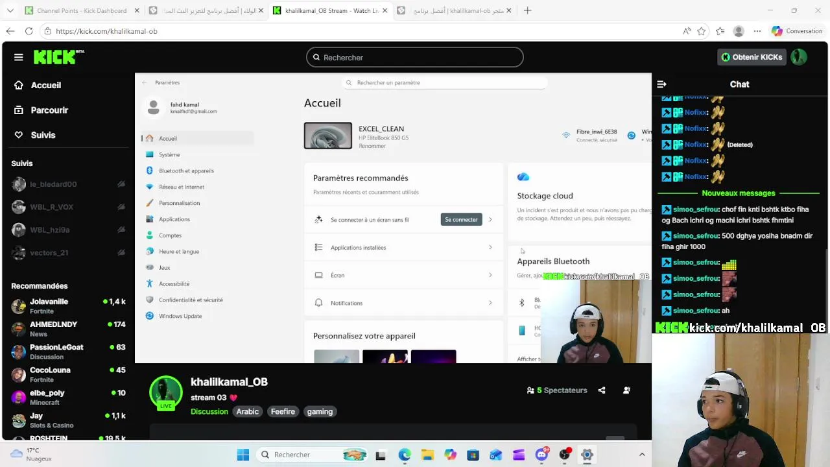Open Microsoft Store from the taskbar
Screen dimensions: 830x467
pyautogui.click(x=473, y=455)
